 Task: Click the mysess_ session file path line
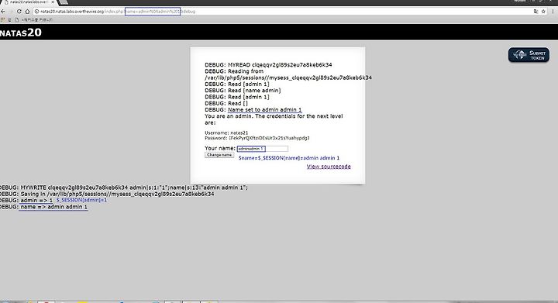click(288, 77)
